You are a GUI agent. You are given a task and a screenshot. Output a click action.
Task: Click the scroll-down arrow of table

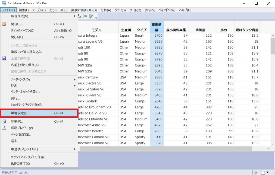[x=273, y=144]
